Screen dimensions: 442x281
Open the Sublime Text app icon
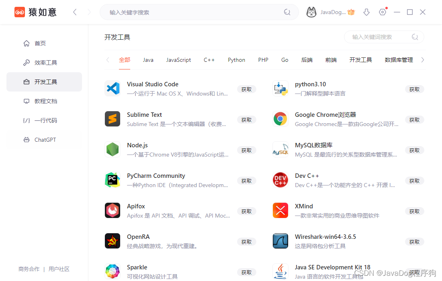point(113,119)
